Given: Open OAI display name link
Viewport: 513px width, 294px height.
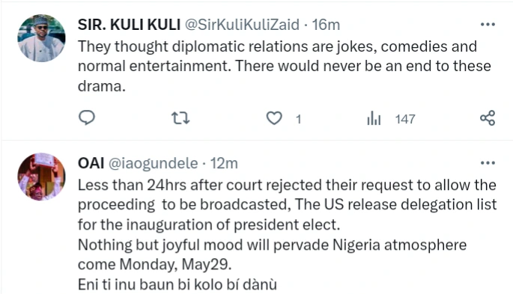Looking at the screenshot, I should click(x=91, y=163).
